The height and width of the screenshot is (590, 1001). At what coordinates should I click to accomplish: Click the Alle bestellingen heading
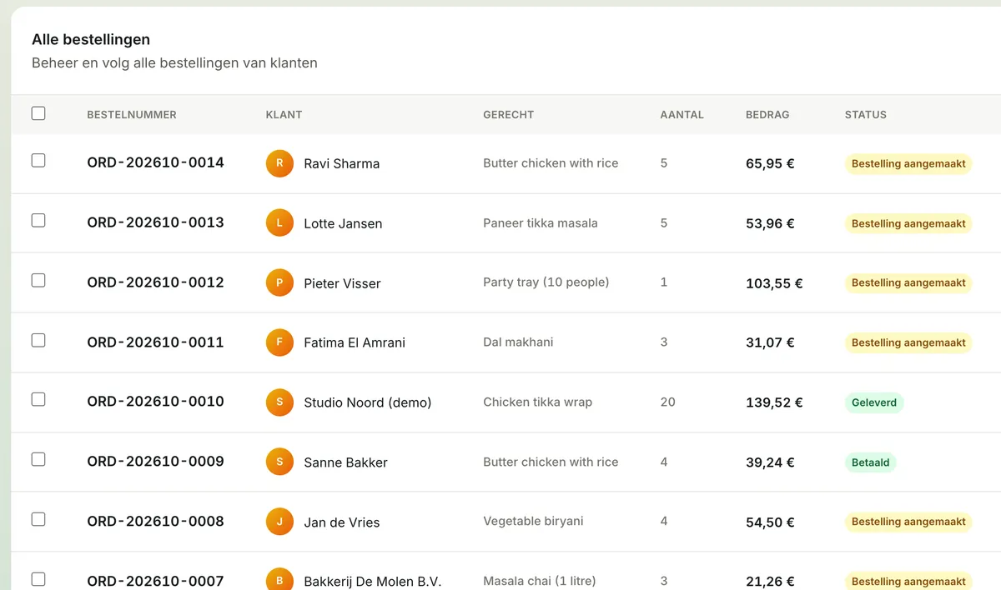[x=91, y=39]
